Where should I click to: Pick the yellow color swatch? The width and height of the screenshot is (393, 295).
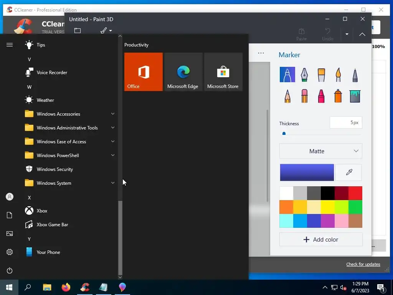(328, 207)
